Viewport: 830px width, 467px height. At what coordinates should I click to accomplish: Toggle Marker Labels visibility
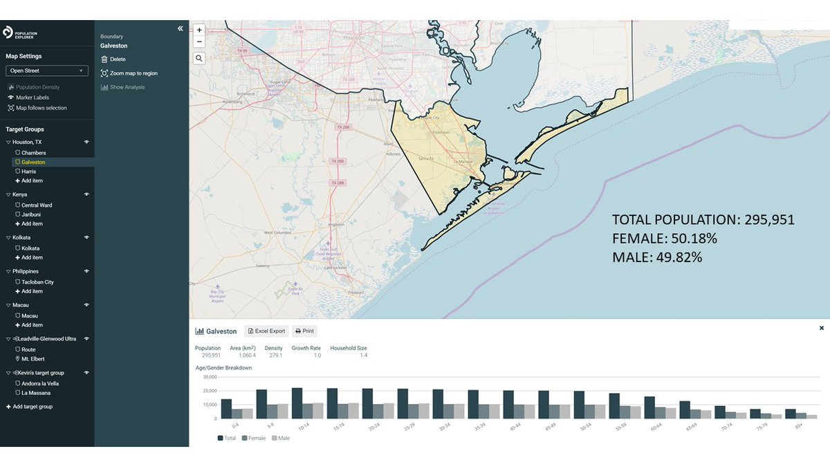28,98
